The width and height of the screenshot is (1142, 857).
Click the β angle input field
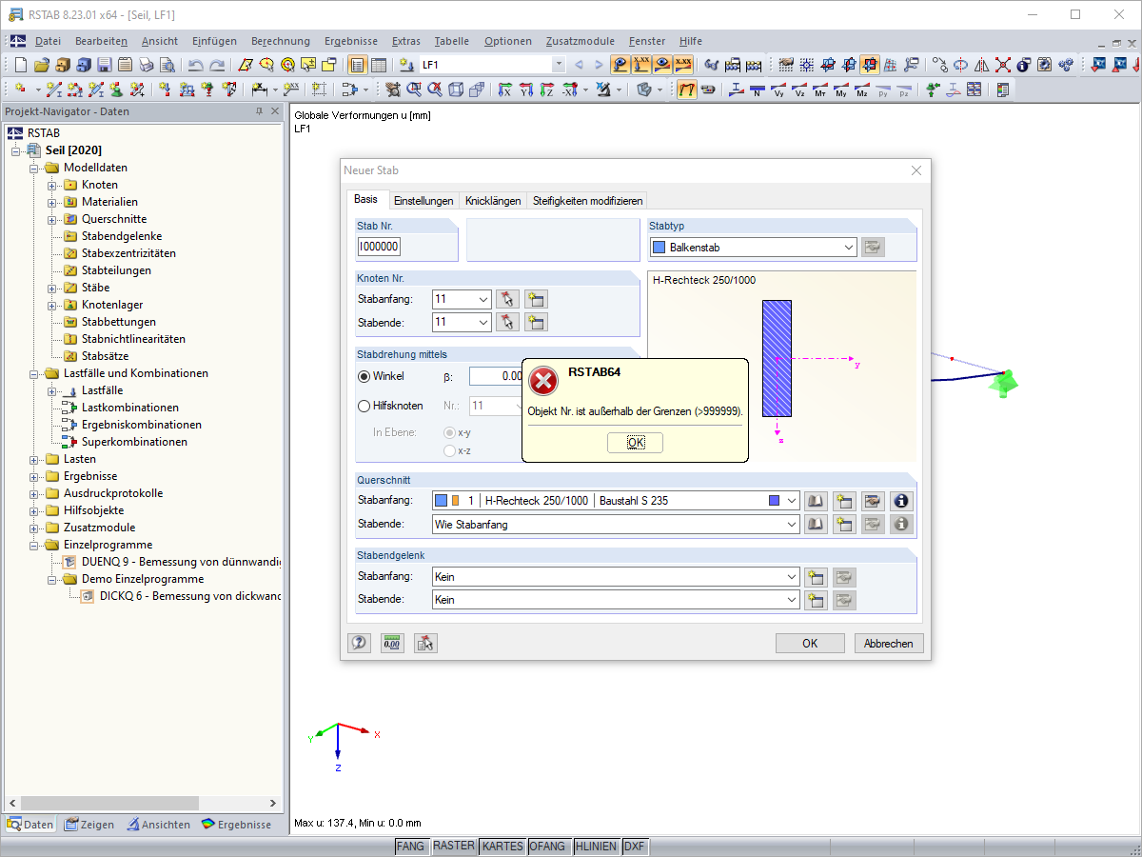497,376
